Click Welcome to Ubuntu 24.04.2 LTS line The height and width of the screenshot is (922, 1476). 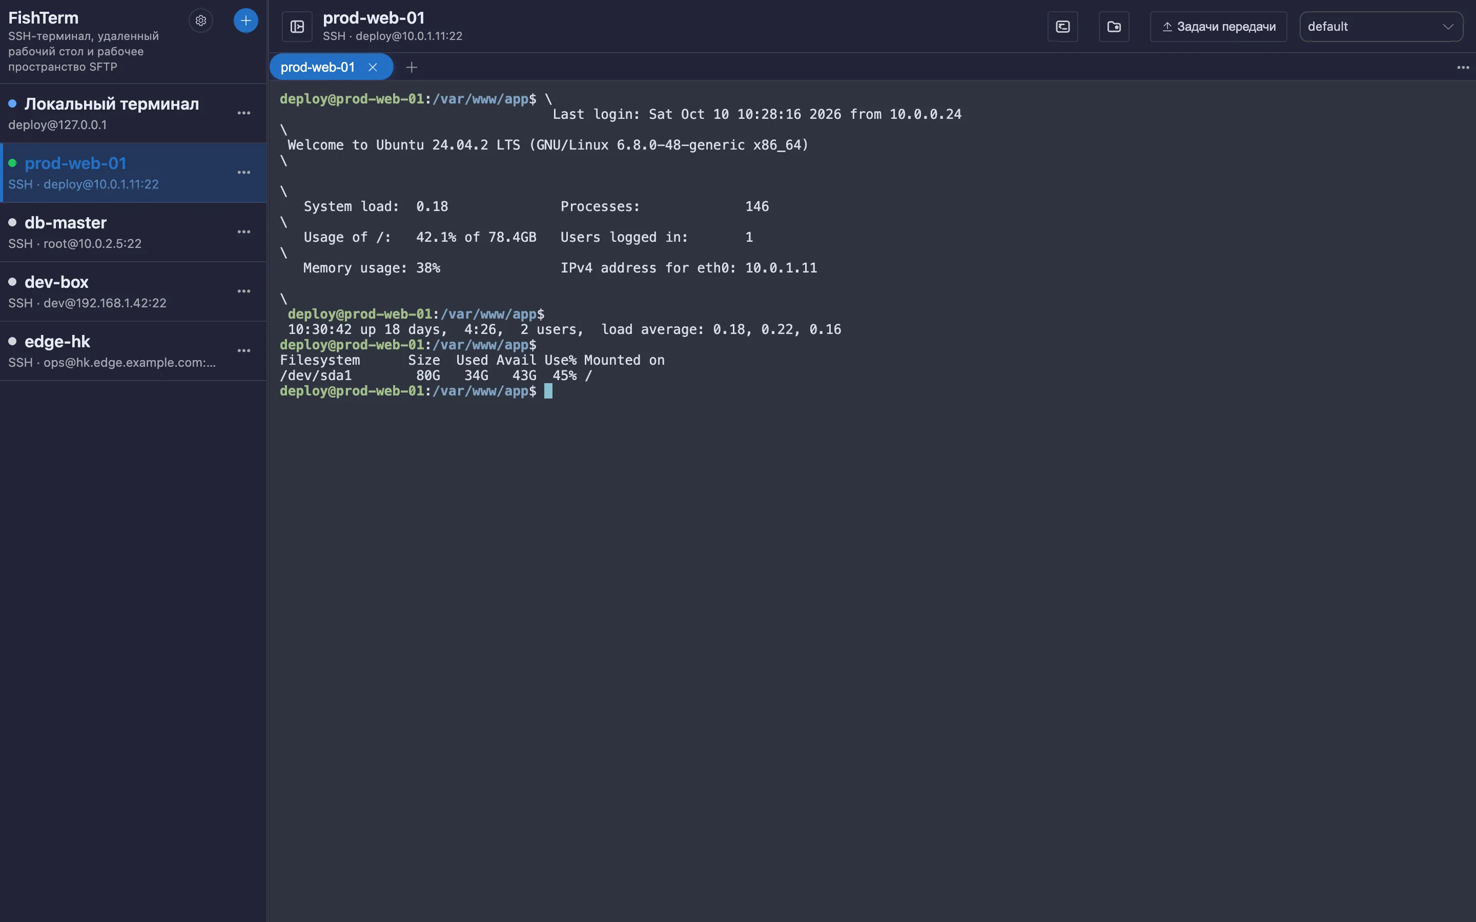tap(548, 145)
